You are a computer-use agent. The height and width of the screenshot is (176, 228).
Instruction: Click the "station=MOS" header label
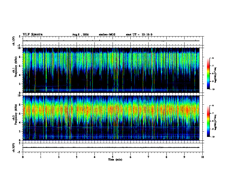coord(107,35)
